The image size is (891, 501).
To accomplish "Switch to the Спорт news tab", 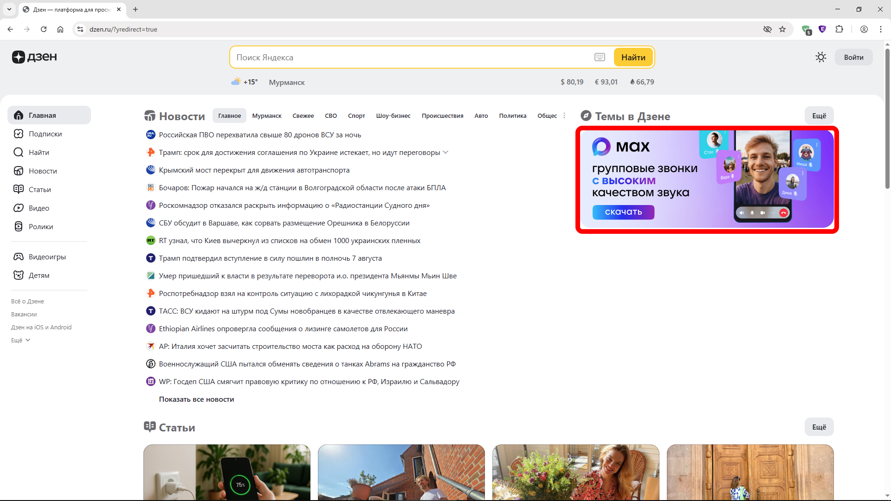I will coord(356,116).
